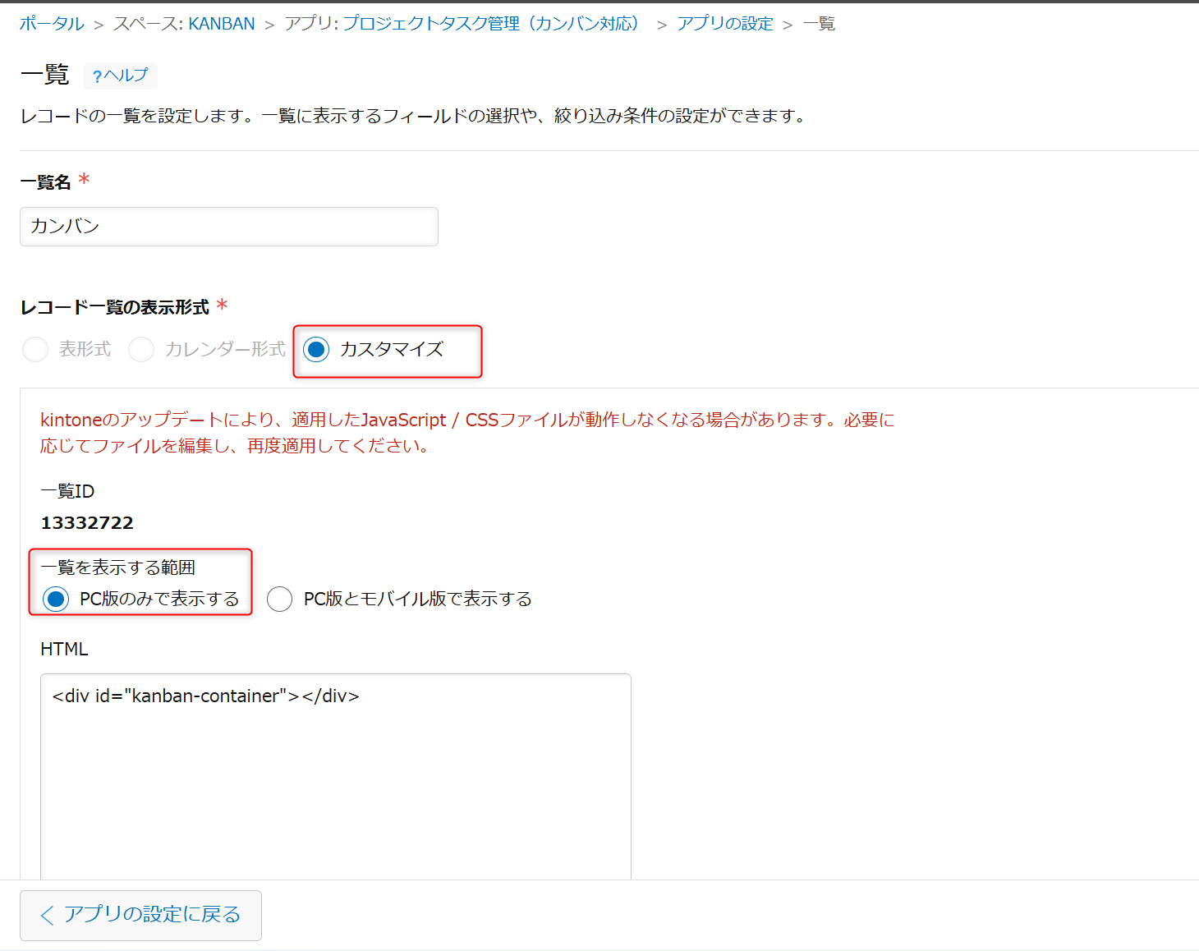Select the カスタマイズ radio button

coord(316,349)
